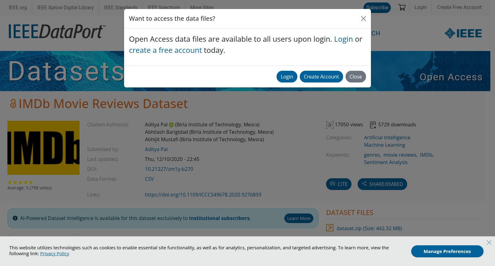Image resolution: width=495 pixels, height=266 pixels.
Task: Click the 'DATASET FILES' heading
Action: (x=350, y=213)
